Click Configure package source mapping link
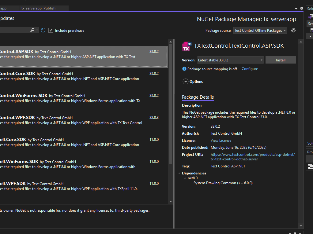 point(250,69)
